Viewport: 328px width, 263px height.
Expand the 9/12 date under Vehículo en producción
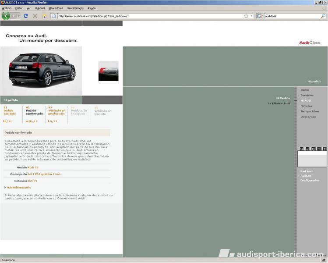53,121
